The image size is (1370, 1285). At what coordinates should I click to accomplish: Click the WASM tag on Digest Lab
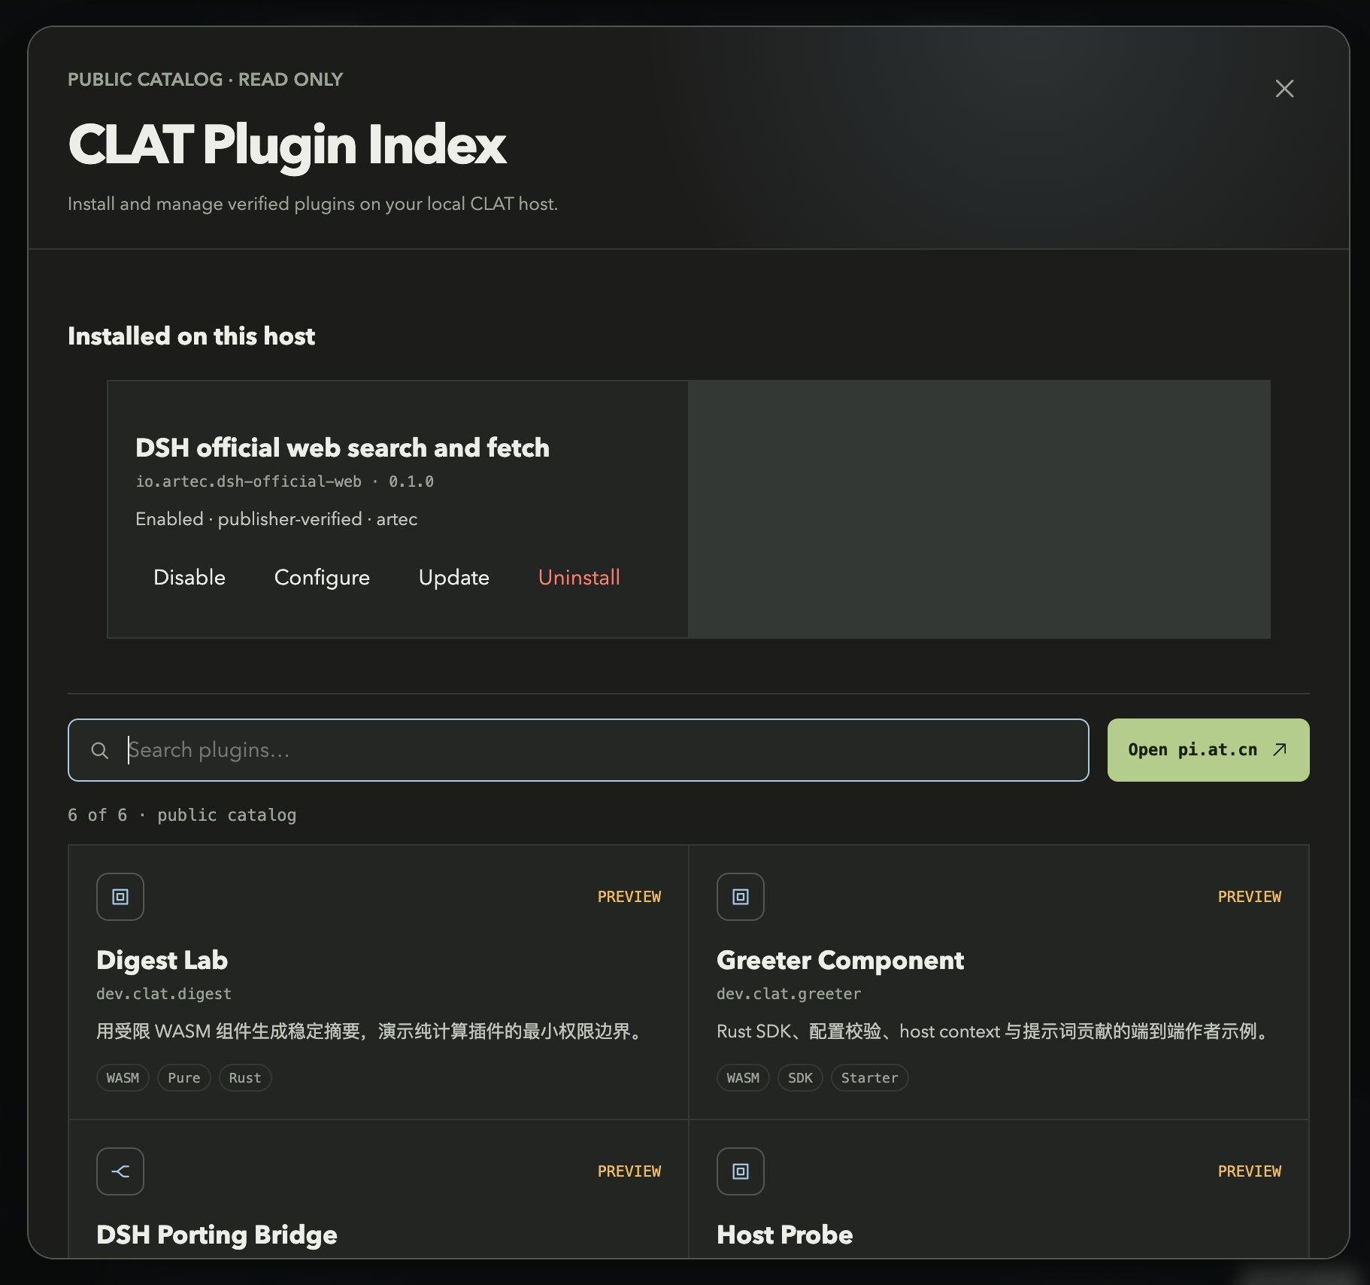pyautogui.click(x=123, y=1077)
